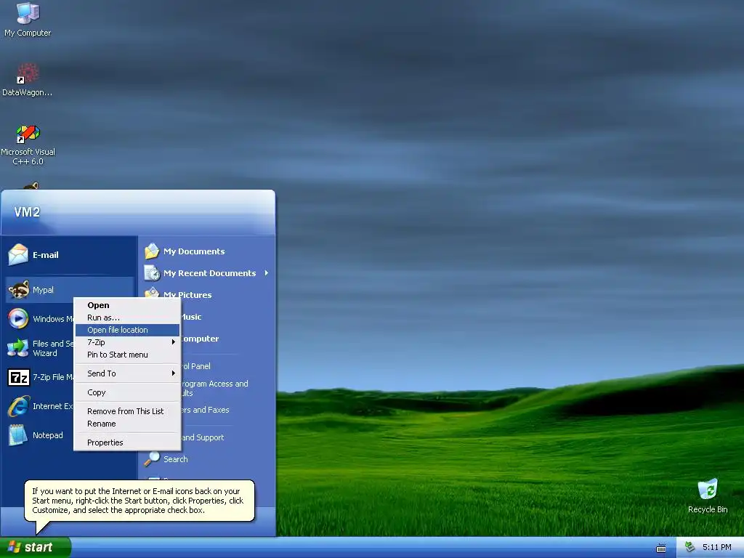Click the Mypal raccoon icon

18,289
